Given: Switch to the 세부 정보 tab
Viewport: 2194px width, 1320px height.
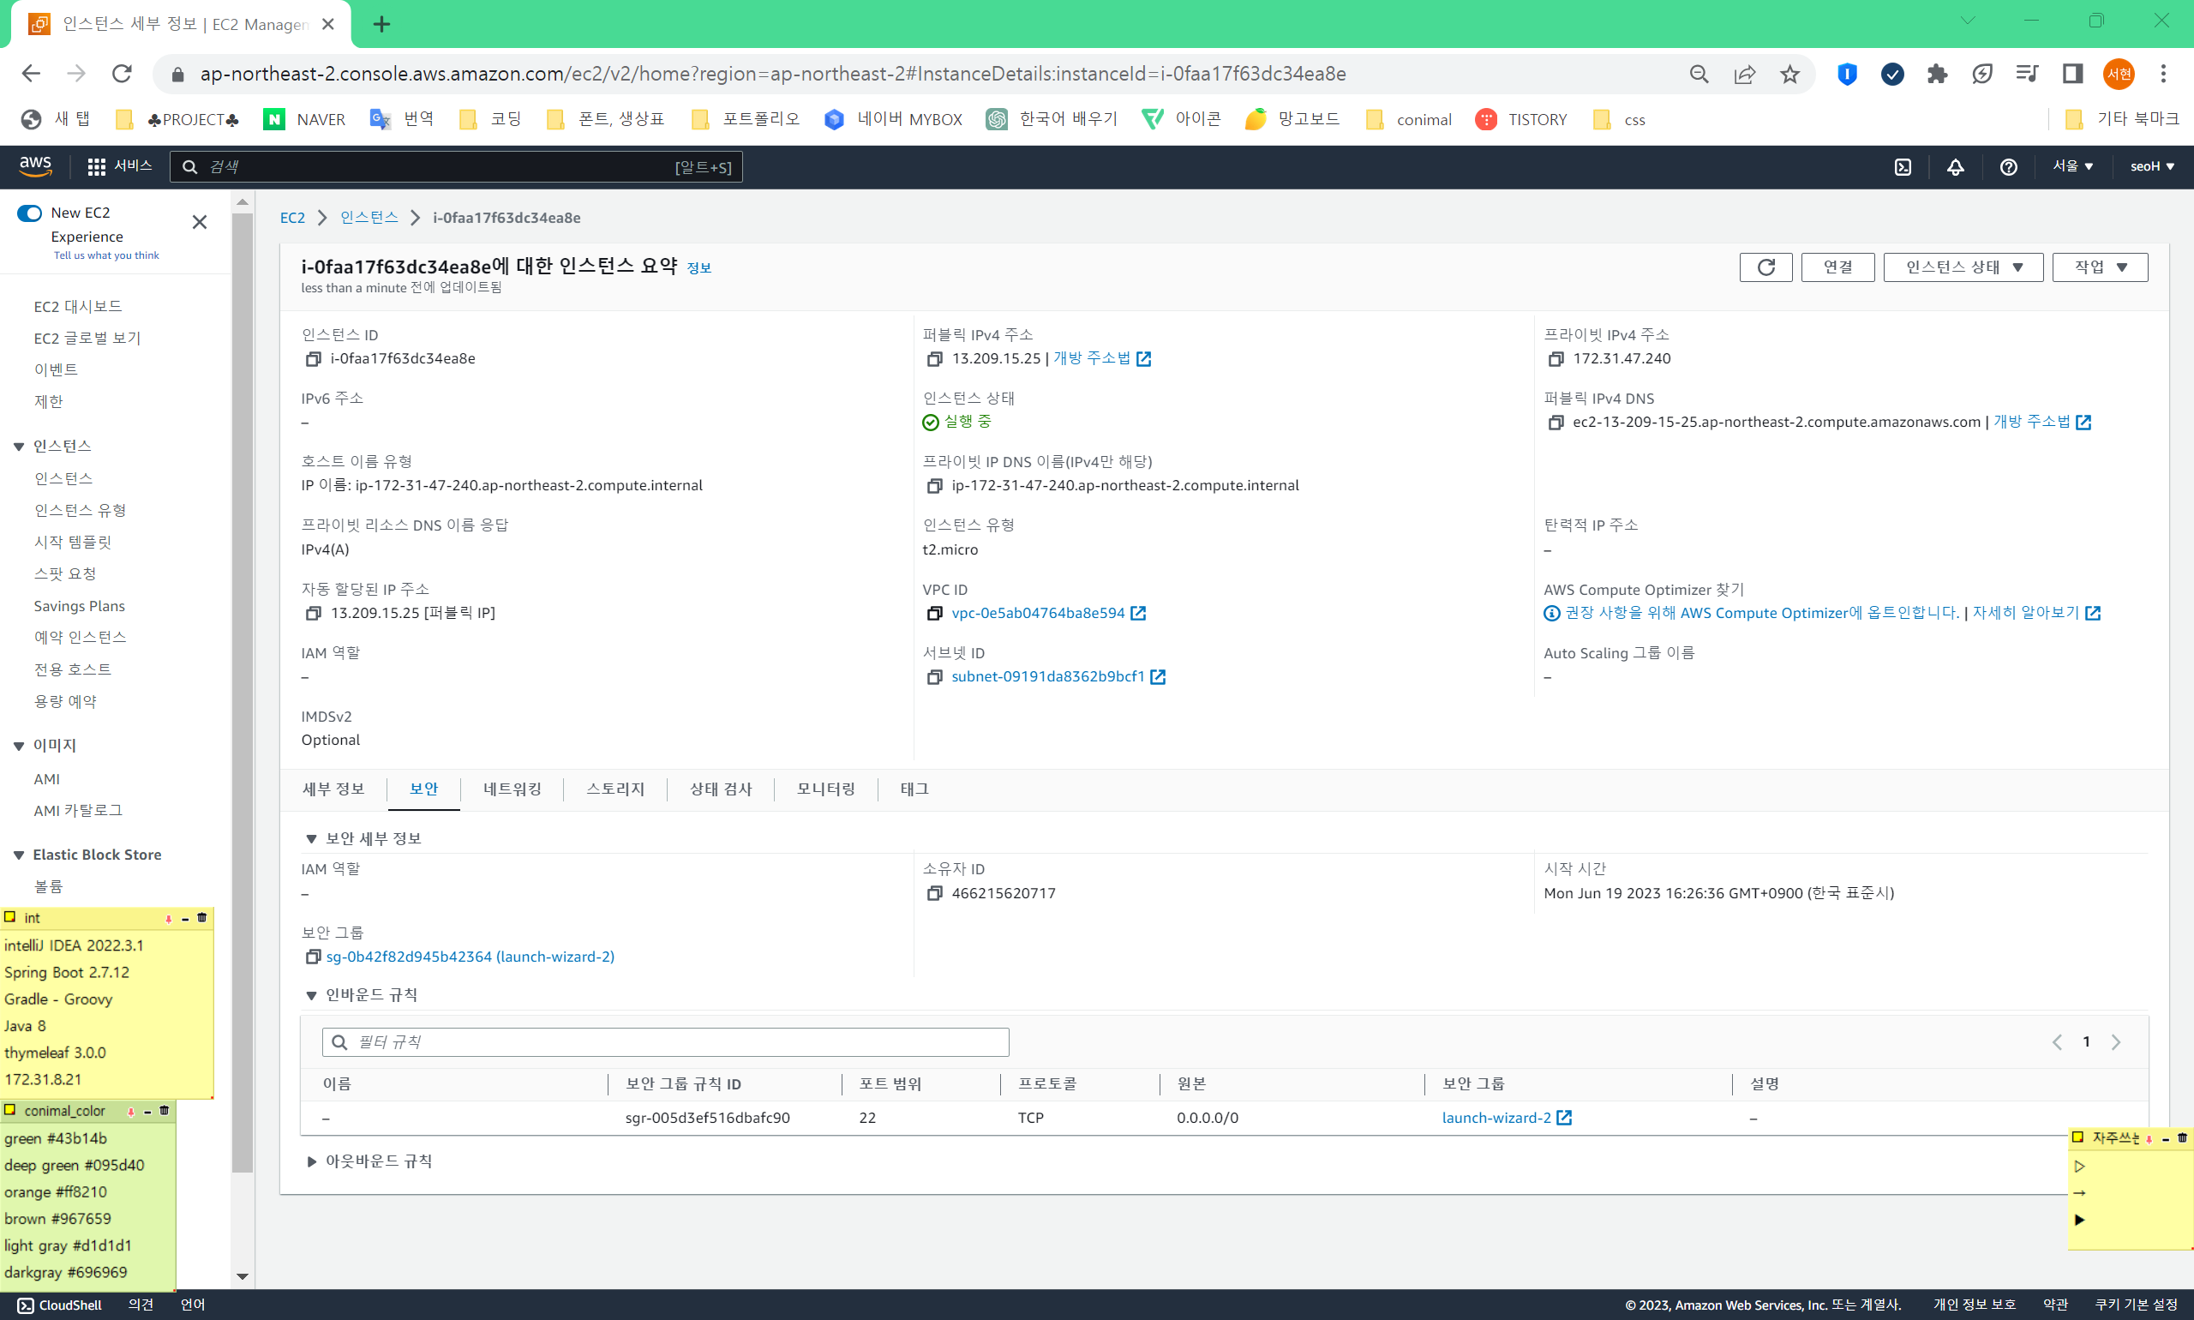Looking at the screenshot, I should (333, 789).
